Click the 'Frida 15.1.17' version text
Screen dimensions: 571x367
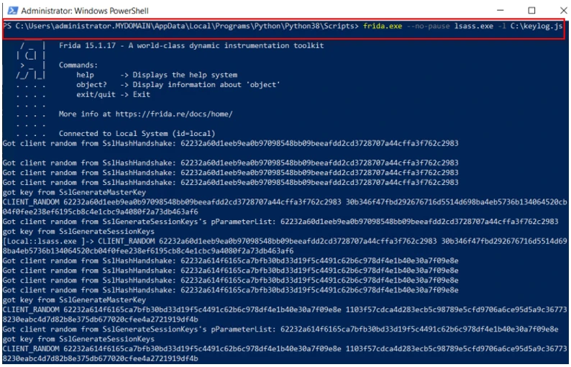87,45
